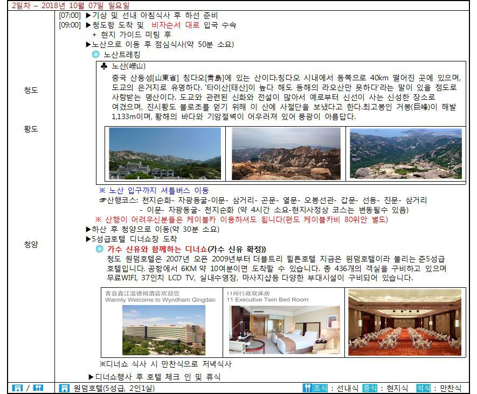The height and width of the screenshot is (394, 477).
Task: Click the blue circle bullet before 가수 신유 디너쇼
Action: (99, 248)
